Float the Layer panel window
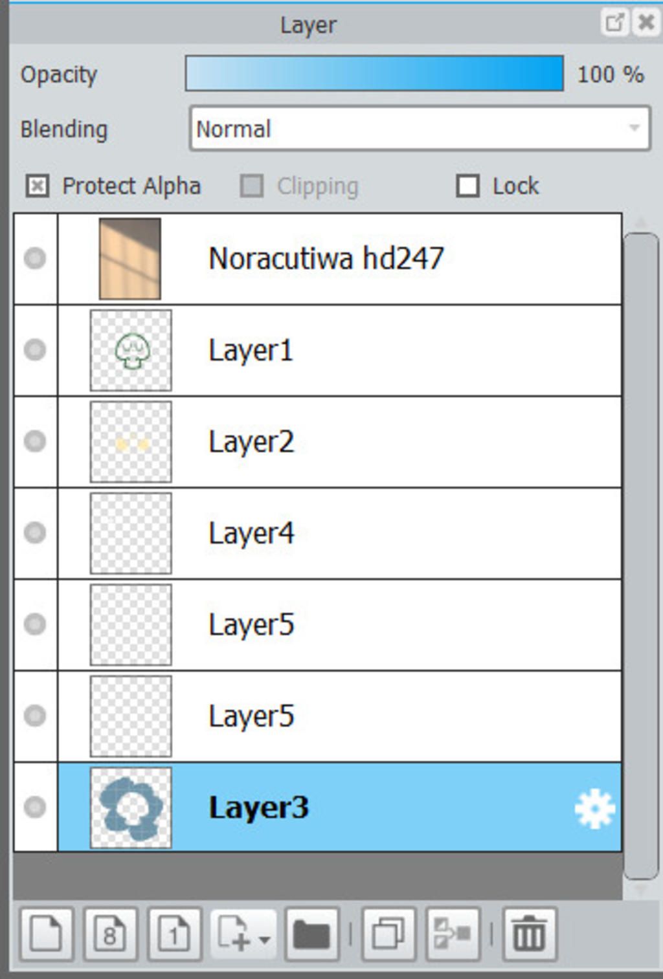Screen dimensions: 663x979 pos(614,23)
